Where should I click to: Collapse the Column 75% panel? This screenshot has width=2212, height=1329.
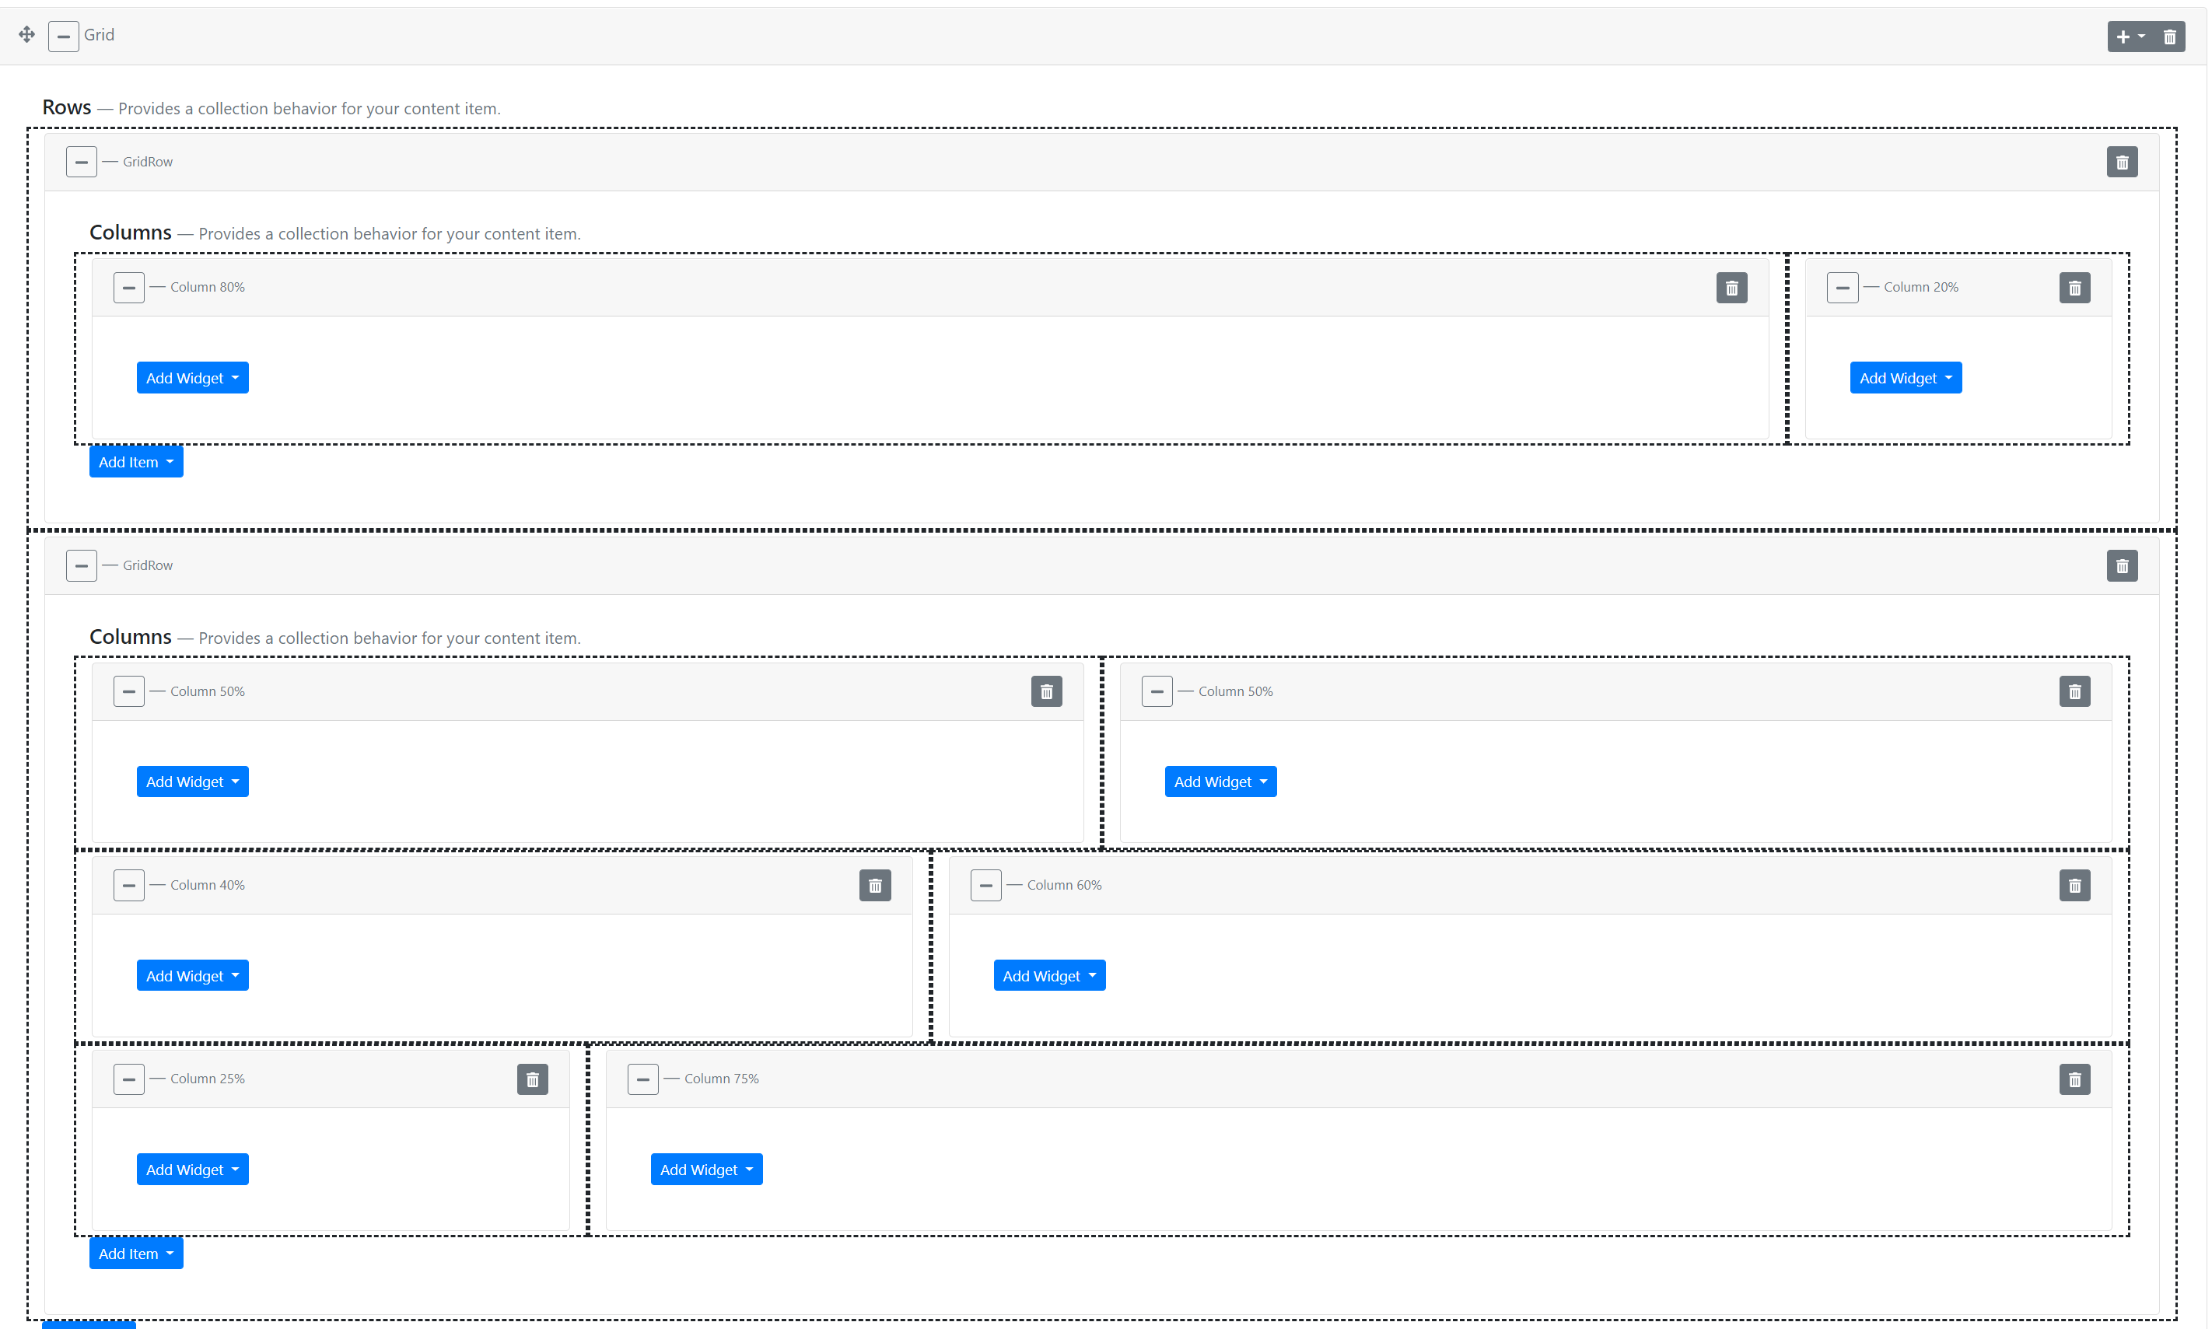point(643,1079)
